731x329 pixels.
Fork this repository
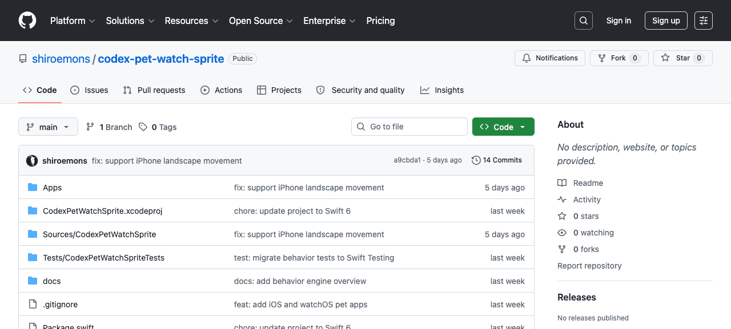(619, 58)
